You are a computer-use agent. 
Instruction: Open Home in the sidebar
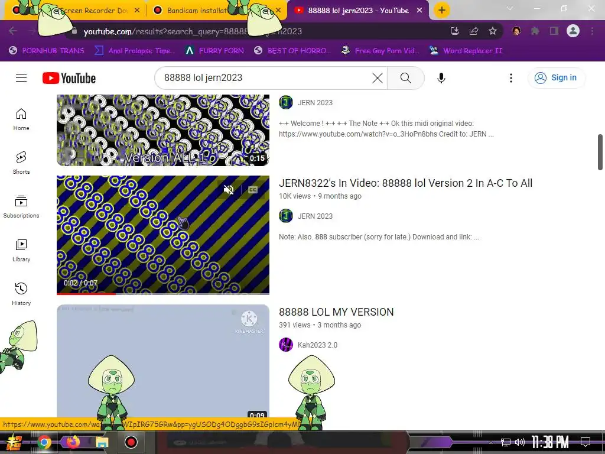click(x=21, y=119)
